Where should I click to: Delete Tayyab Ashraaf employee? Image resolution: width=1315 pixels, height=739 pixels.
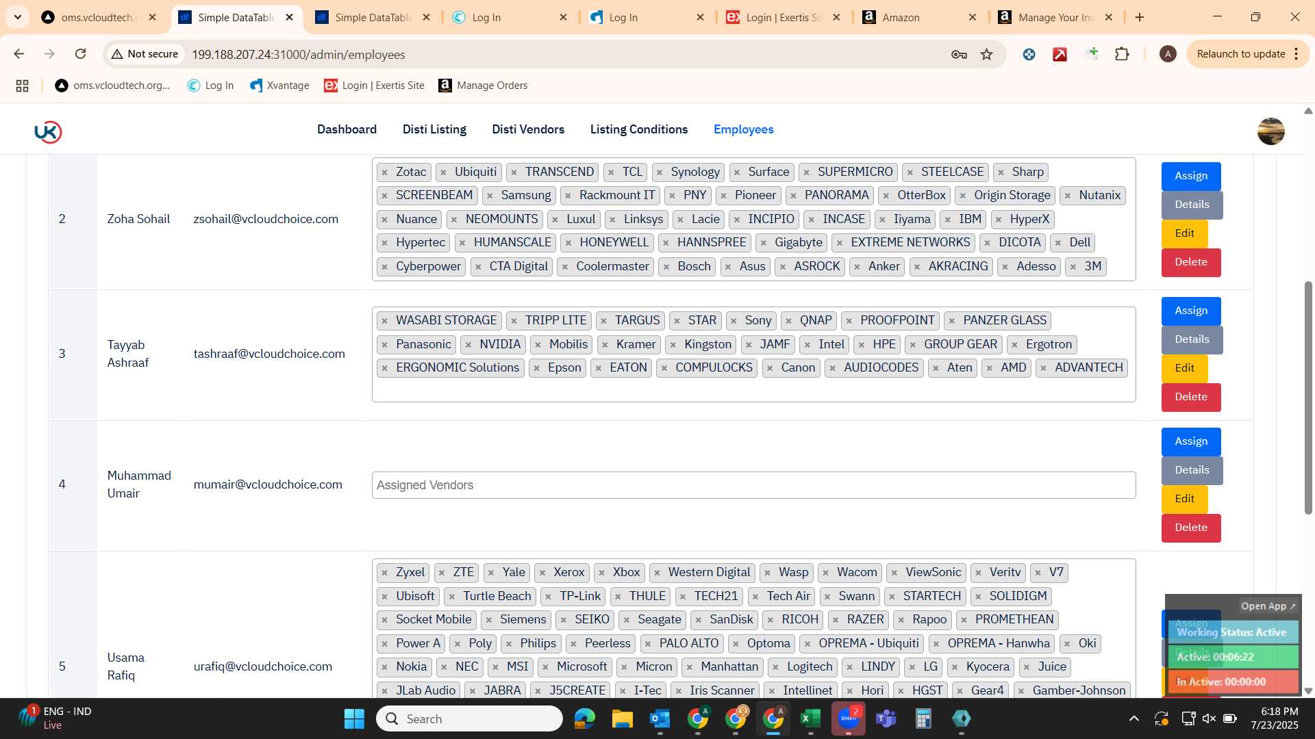click(1191, 398)
